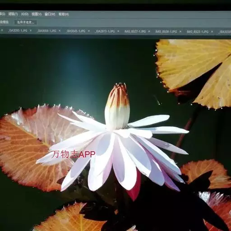Viewport: 231px width, 231px height.
Task: Open the 选择(S) select menu
Action: pyautogui.click(x=2, y=14)
